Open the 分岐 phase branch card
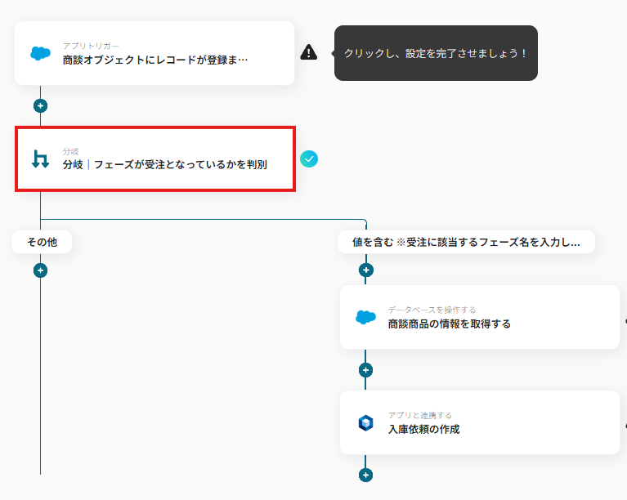Viewport: 627px width, 500px height. [155, 159]
